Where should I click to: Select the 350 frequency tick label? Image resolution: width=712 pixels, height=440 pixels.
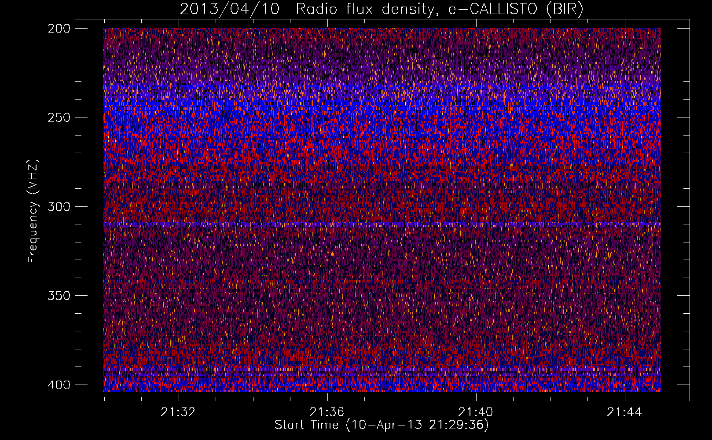point(59,295)
